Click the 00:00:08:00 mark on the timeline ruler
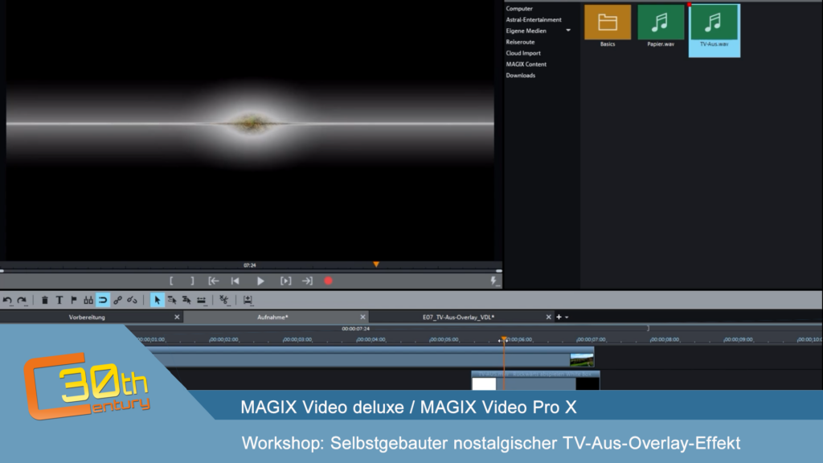The height and width of the screenshot is (463, 823). [665, 340]
